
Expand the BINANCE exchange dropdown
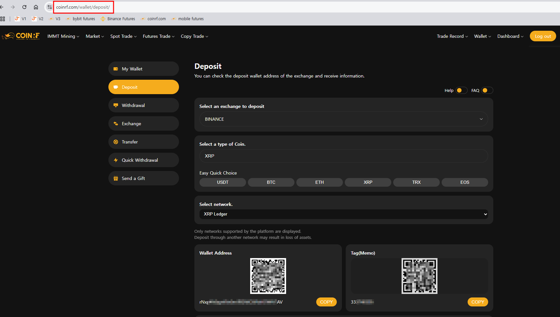[344, 119]
